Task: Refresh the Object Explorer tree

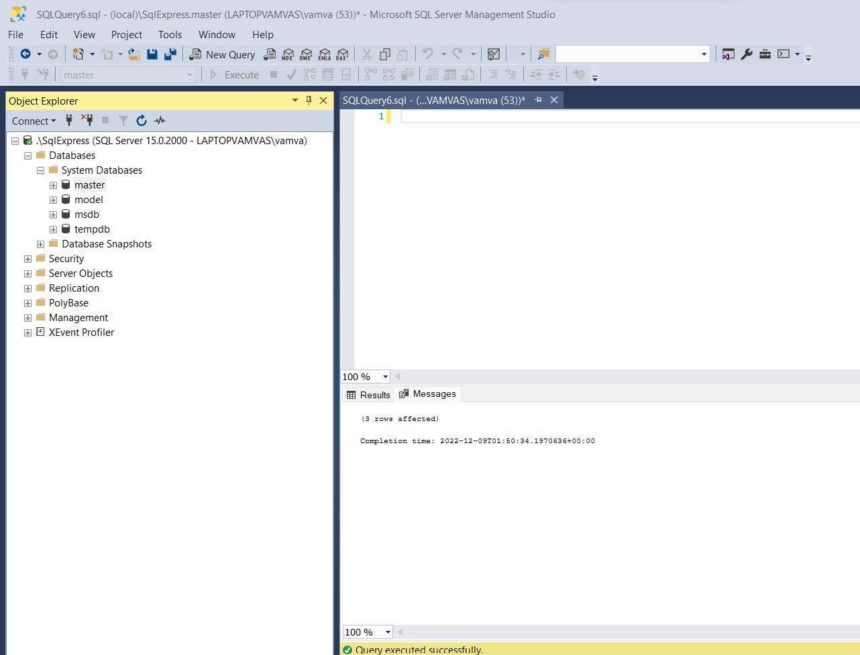Action: tap(142, 121)
